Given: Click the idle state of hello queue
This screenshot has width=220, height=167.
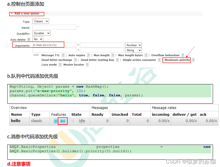Looking at the screenshot, I should [82, 121].
